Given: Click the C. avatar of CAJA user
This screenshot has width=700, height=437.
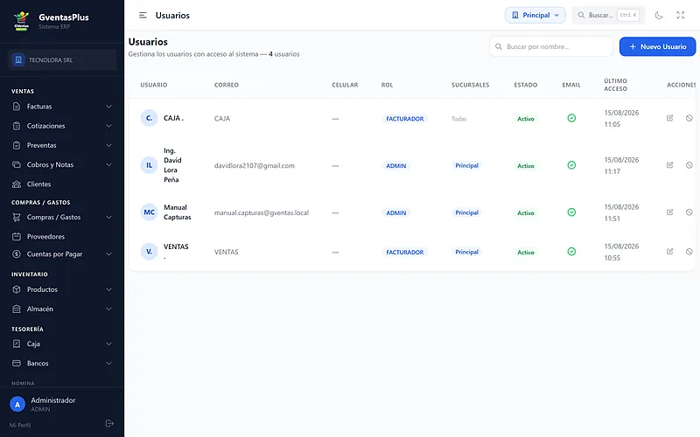Looking at the screenshot, I should click(149, 118).
